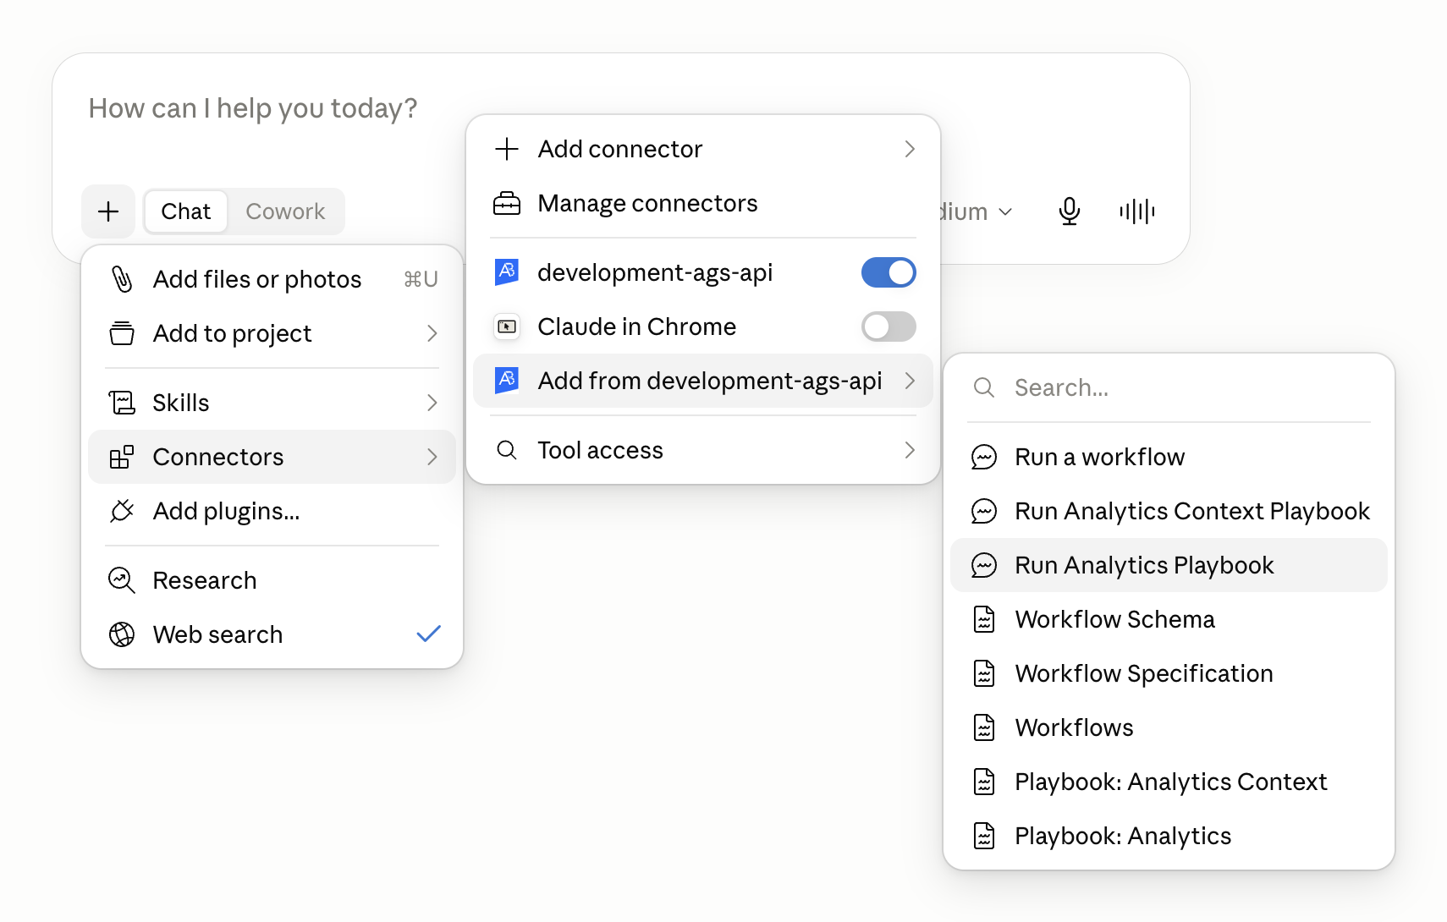Click the development-ags-api connector name
Viewport: 1447px width, 922px height.
pos(655,272)
